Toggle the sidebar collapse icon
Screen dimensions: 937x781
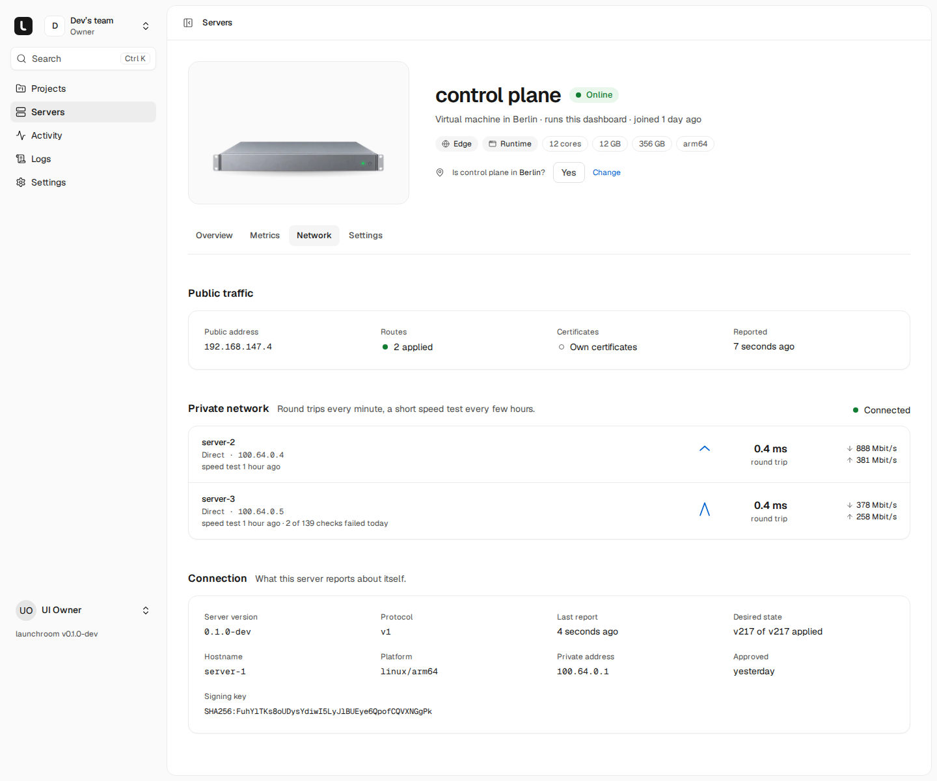click(188, 23)
